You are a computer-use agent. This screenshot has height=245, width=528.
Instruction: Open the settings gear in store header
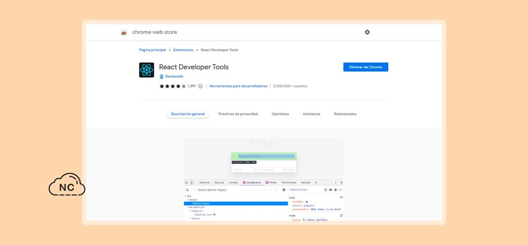pos(367,32)
